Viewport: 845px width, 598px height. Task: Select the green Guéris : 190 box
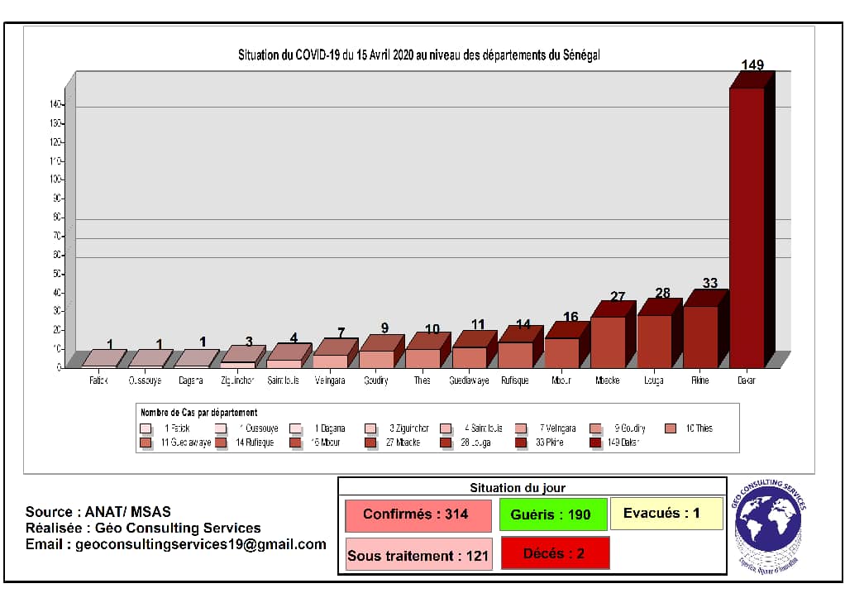[553, 515]
